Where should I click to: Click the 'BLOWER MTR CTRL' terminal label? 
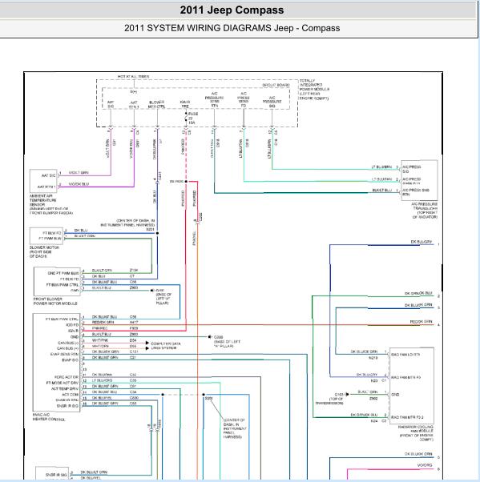click(156, 104)
